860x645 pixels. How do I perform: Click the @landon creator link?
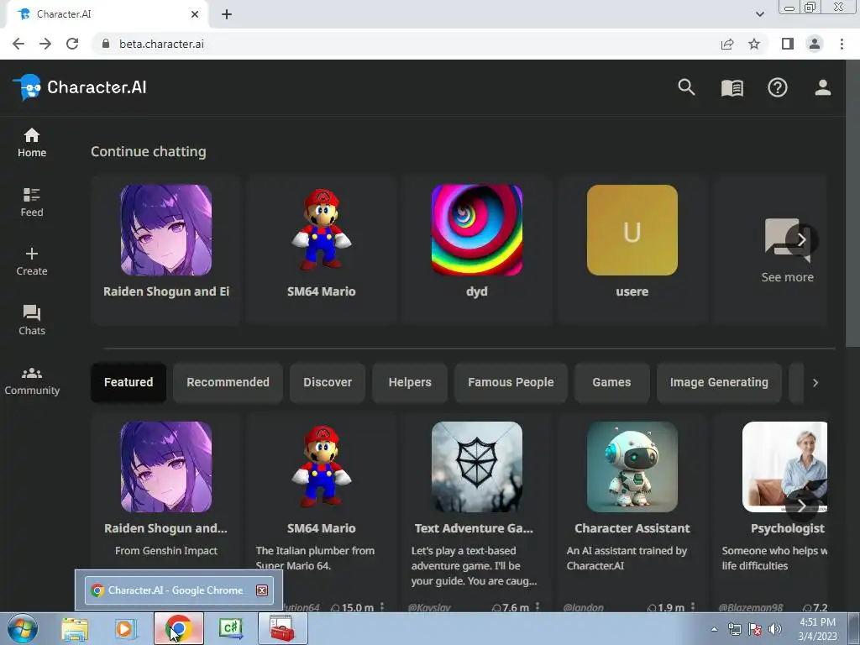(x=583, y=607)
